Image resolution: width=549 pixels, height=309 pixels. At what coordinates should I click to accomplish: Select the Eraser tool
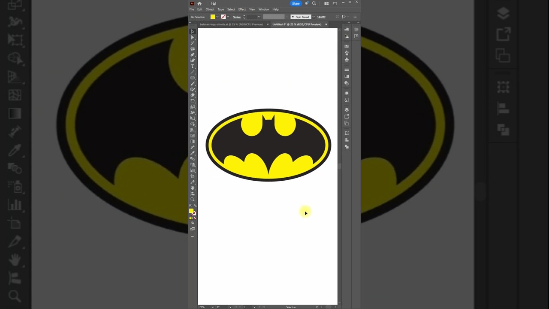point(193,95)
